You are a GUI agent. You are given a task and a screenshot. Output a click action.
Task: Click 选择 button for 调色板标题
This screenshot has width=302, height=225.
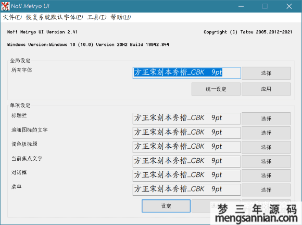pyautogui.click(x=266, y=147)
